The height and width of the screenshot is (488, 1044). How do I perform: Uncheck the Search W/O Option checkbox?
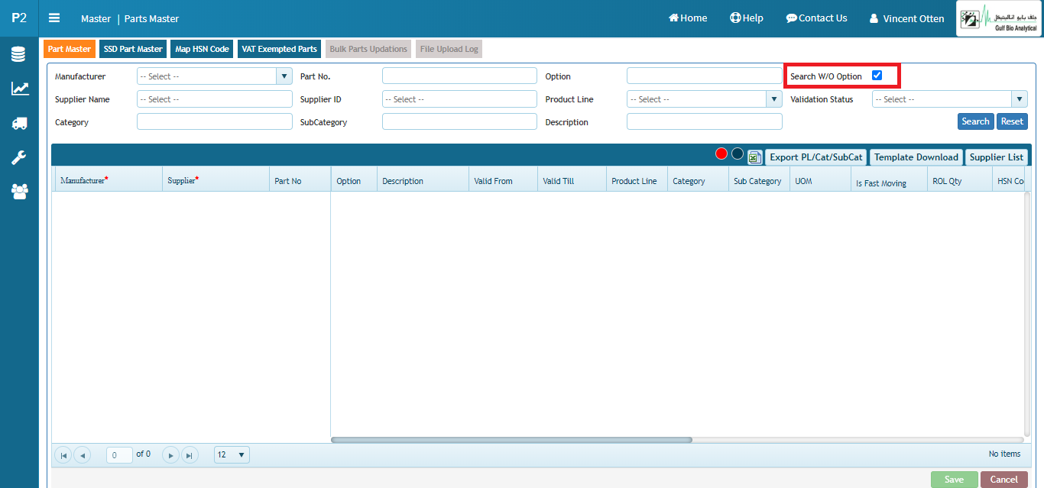click(x=877, y=76)
